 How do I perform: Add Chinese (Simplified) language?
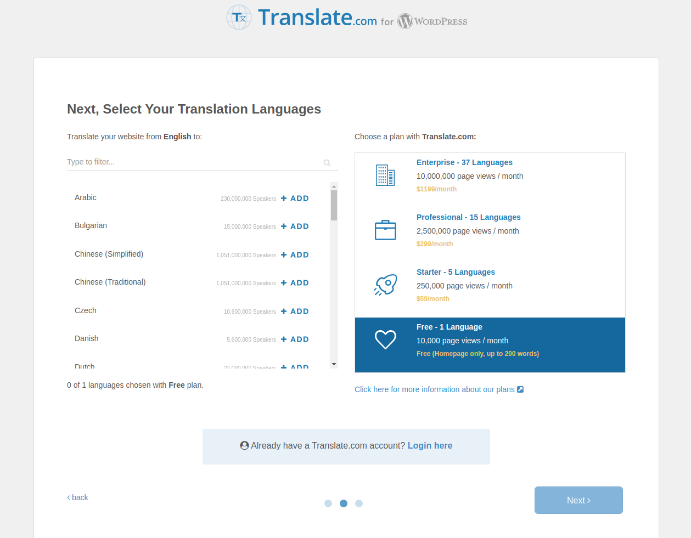[x=295, y=255]
